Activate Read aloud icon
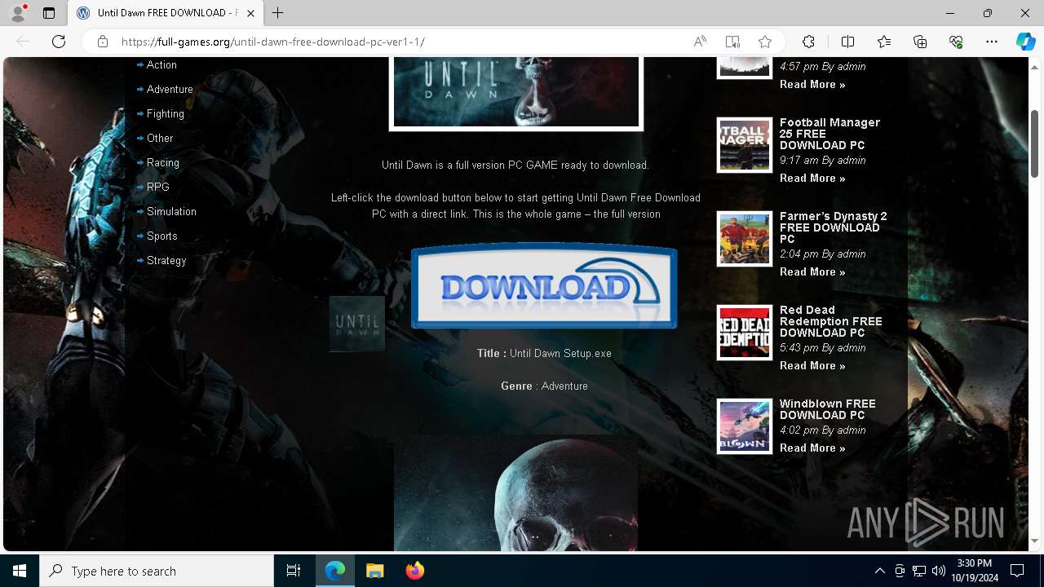 (x=700, y=42)
